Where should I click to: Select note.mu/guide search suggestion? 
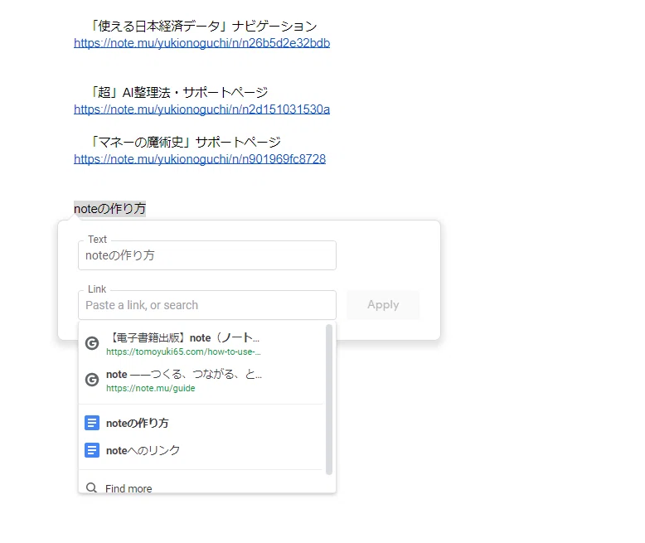[201, 381]
